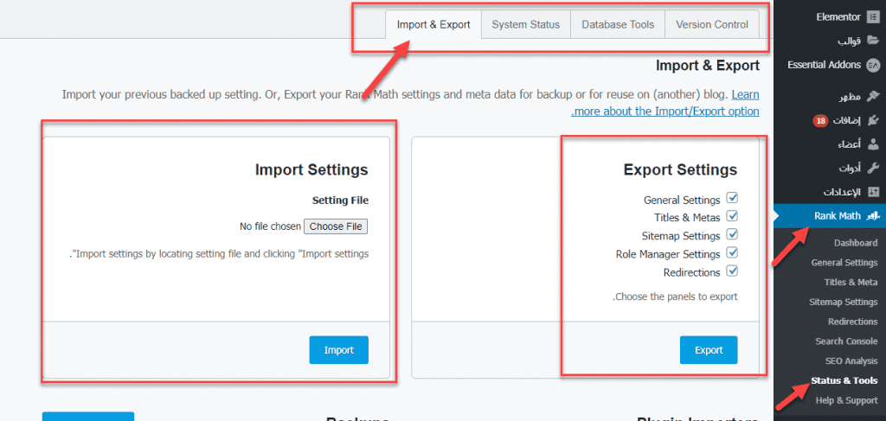
Task: Toggle the Role Manager Settings checkbox
Action: click(x=732, y=253)
